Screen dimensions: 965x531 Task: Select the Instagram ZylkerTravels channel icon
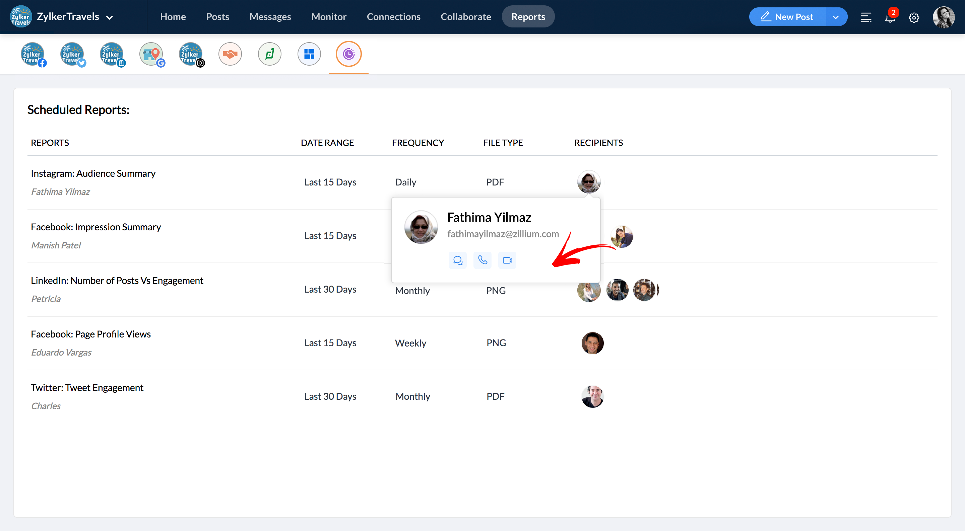pos(191,54)
